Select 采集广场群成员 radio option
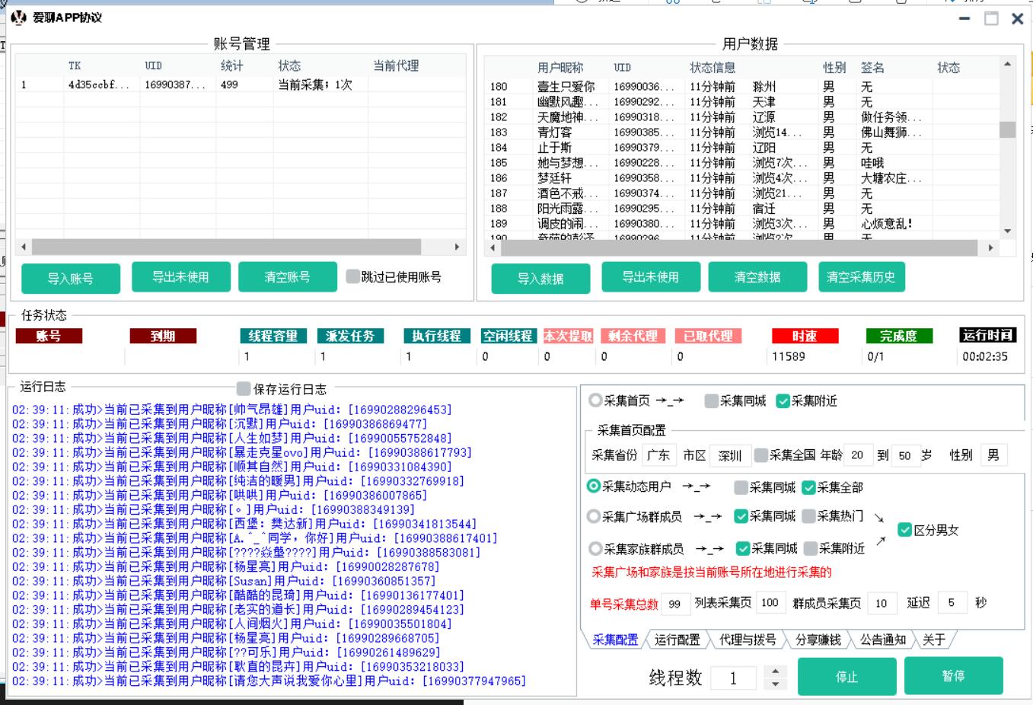 click(594, 516)
